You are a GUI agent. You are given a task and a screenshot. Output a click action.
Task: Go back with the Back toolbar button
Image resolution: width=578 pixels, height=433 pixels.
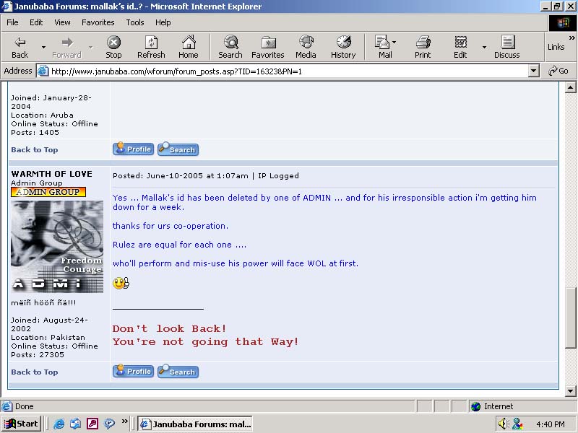[x=20, y=47]
